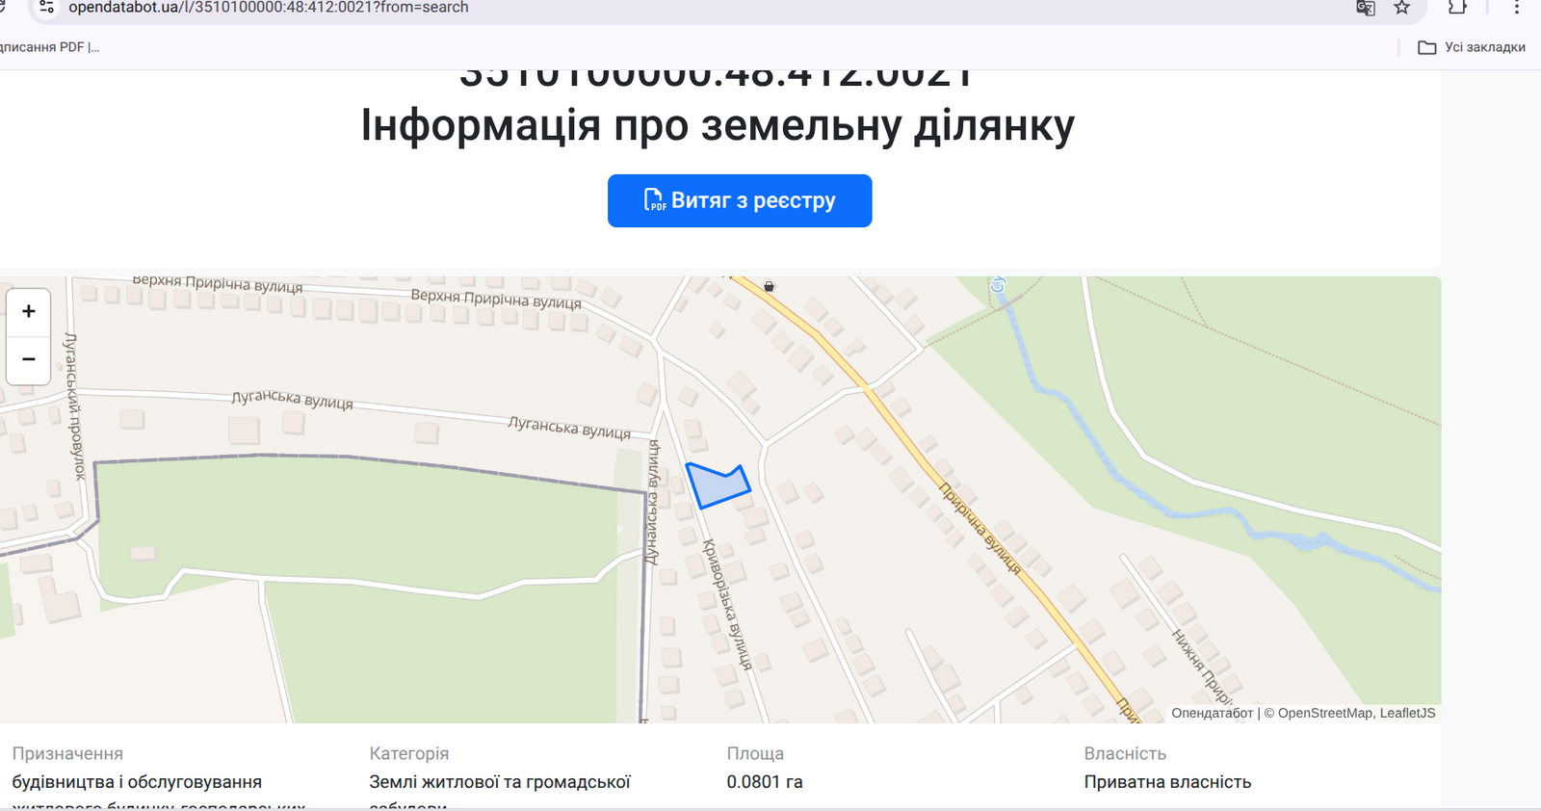Open the Усі закладки bookmarks folder
This screenshot has height=811, width=1541.
[1472, 47]
